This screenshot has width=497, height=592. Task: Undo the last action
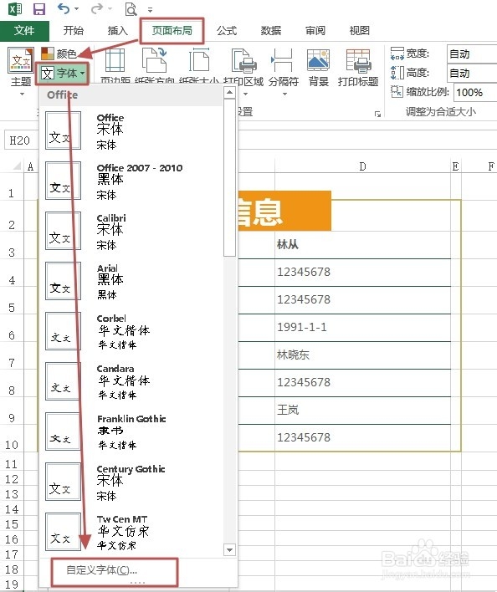64,8
